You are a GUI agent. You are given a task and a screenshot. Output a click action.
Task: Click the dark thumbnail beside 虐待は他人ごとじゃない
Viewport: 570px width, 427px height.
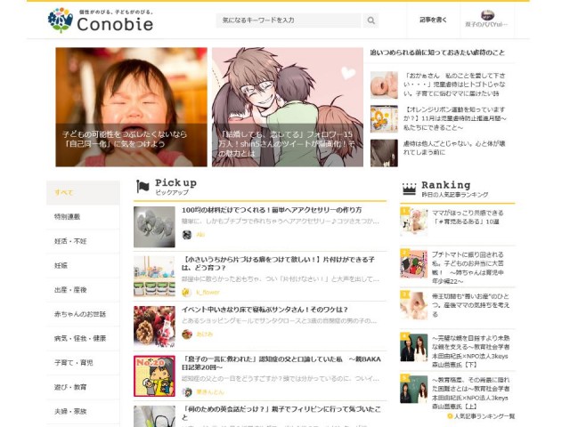[x=384, y=153]
